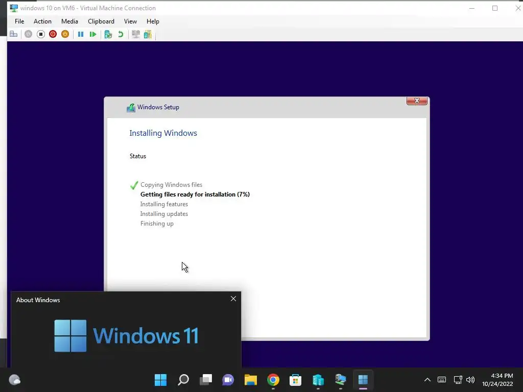Click the red Shut Down icon
The width and height of the screenshot is (523, 392).
click(53, 34)
